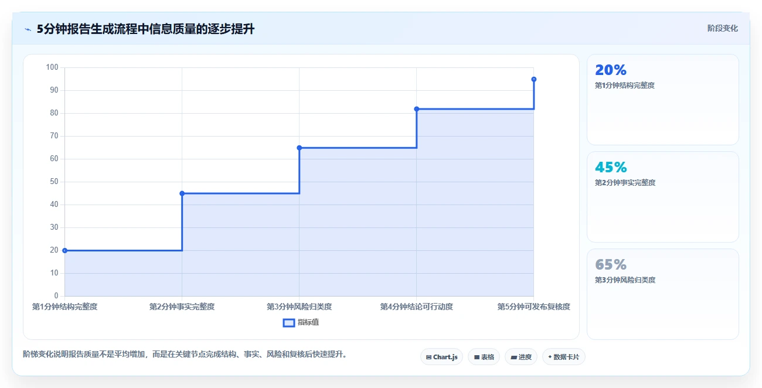762x388 pixels.
Task: Click the axis label 第3分钟风险归类度
Action: pos(299,307)
